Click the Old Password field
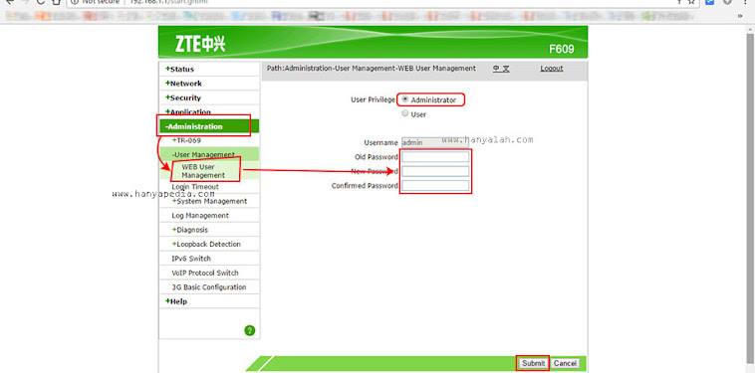The width and height of the screenshot is (755, 373). coord(435,157)
